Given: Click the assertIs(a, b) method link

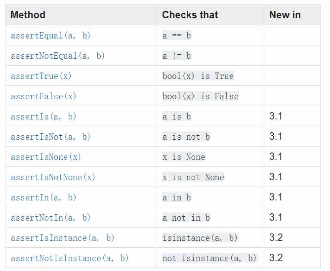Looking at the screenshot, I should click(43, 116).
